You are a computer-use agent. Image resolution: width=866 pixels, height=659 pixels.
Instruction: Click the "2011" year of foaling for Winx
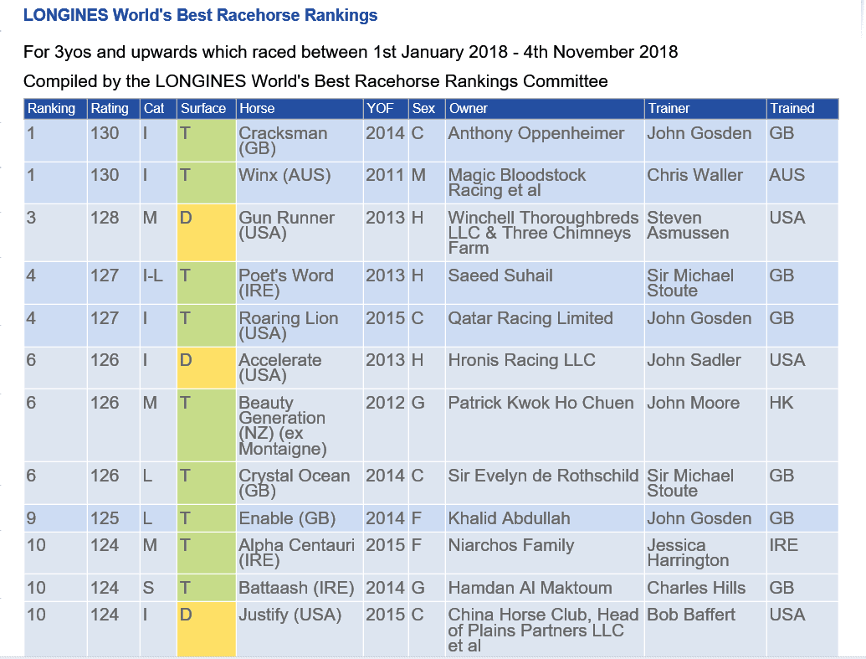[x=386, y=175]
